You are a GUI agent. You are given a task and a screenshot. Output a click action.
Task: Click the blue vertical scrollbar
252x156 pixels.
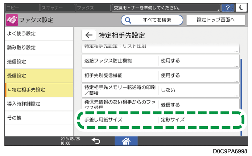241,97
